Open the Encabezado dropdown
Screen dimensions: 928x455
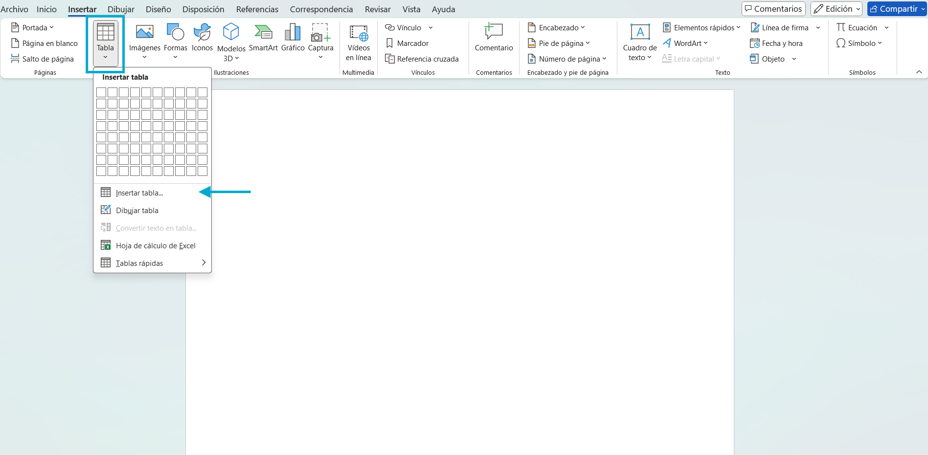click(x=556, y=28)
